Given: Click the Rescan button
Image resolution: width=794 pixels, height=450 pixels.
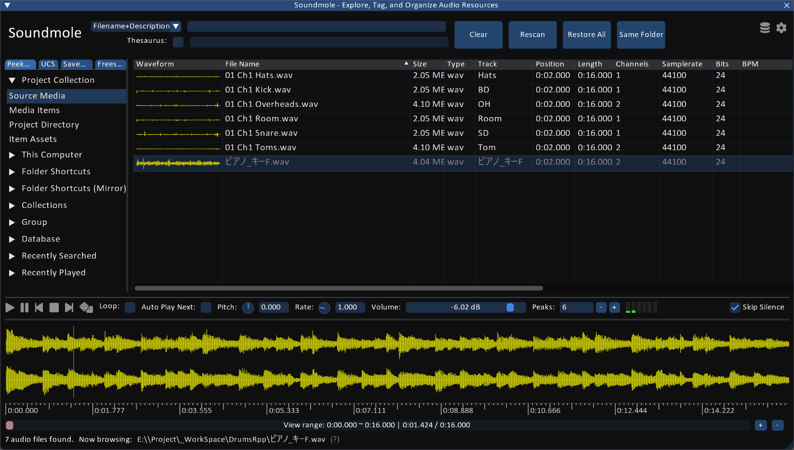Looking at the screenshot, I should click(x=532, y=35).
